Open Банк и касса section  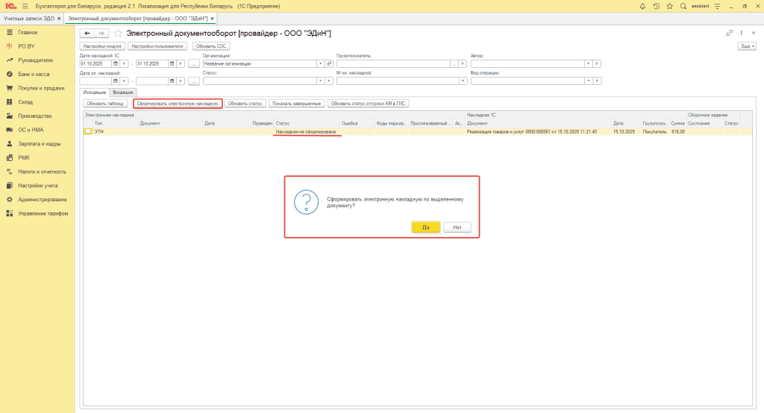pos(34,74)
